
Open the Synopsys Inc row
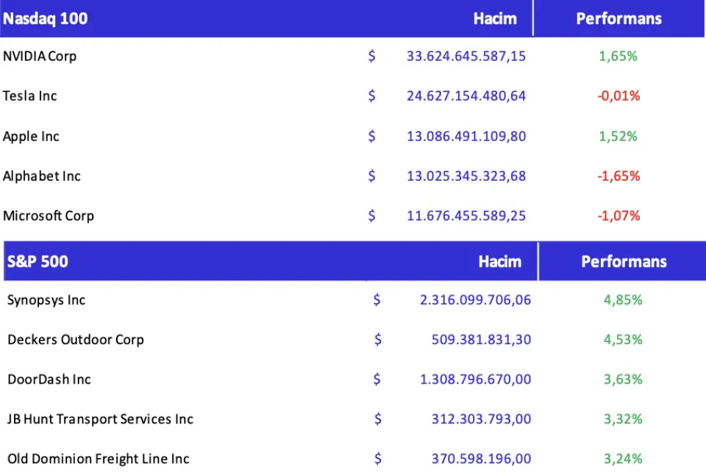pos(46,300)
